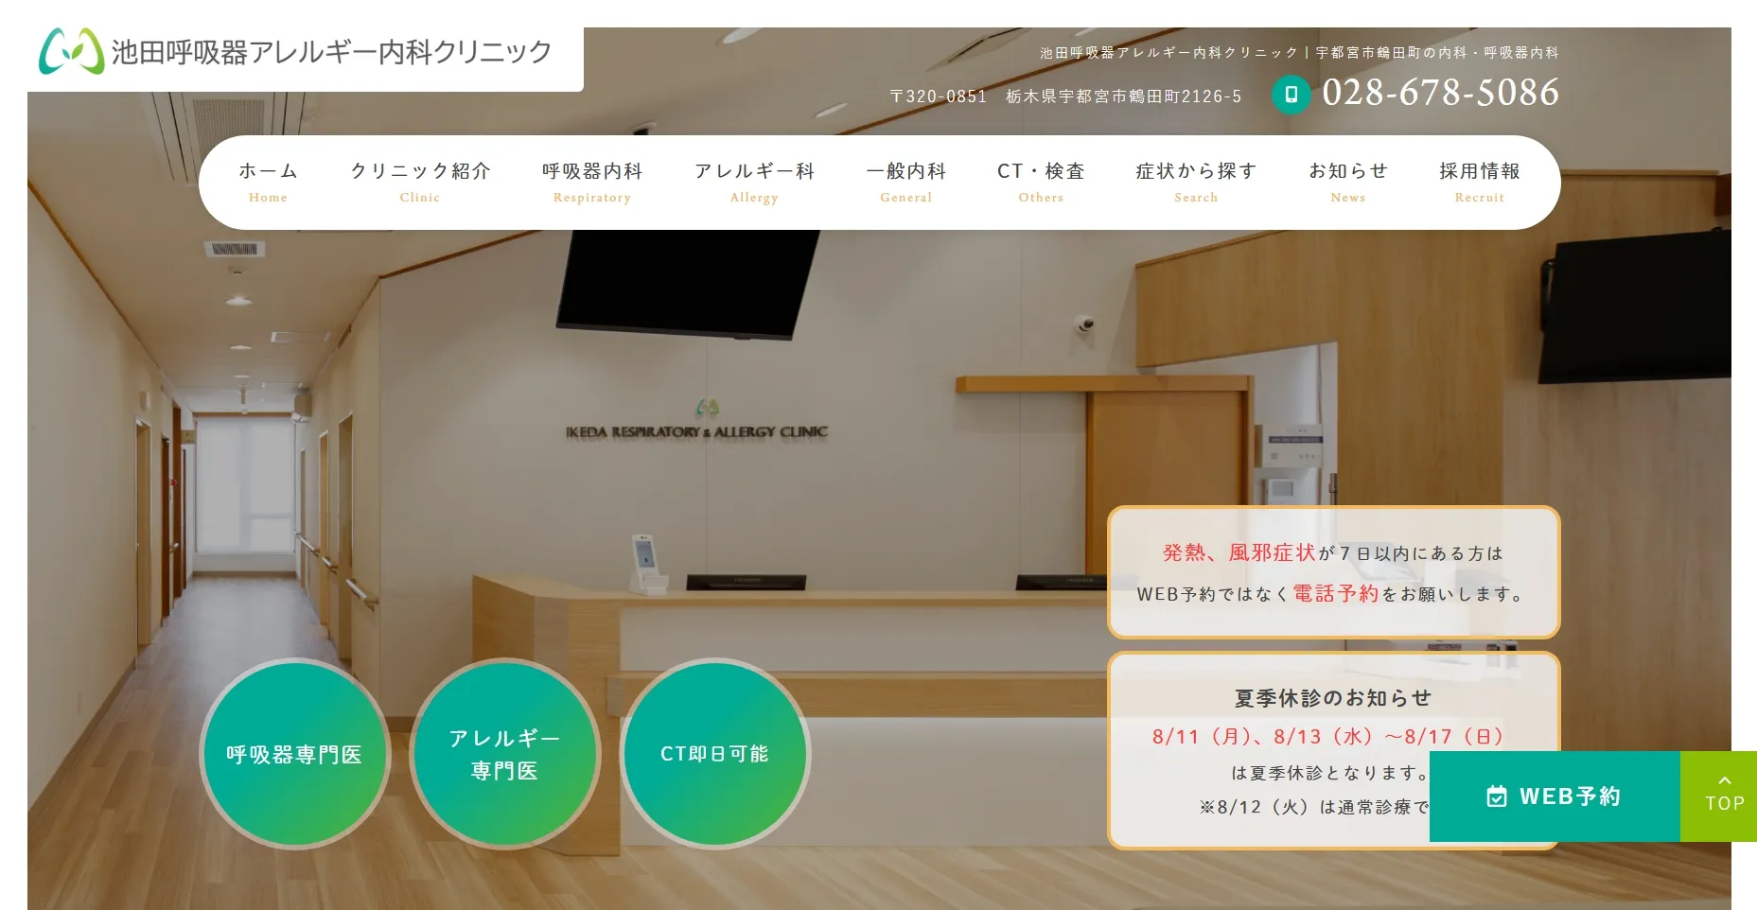Open the アレルギー科 Allergy menu item

[754, 182]
